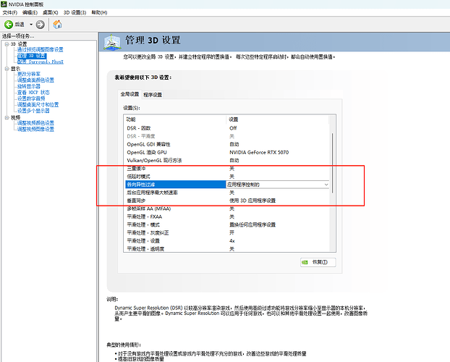Click the NVIDIA title bar logo icon
Image resolution: width=450 pixels, height=362 pixels.
point(4,4)
